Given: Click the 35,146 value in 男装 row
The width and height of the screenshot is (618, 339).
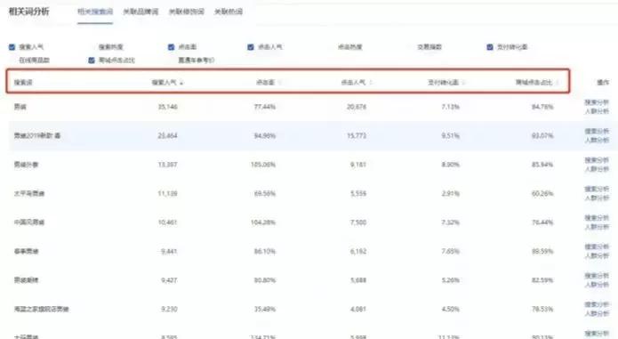Looking at the screenshot, I should (x=167, y=107).
